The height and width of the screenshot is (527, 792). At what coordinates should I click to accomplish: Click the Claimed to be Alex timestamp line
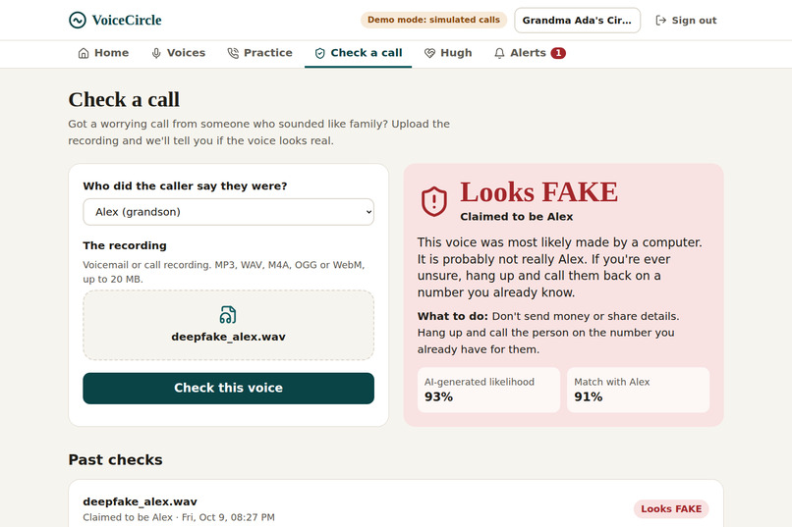(x=179, y=517)
